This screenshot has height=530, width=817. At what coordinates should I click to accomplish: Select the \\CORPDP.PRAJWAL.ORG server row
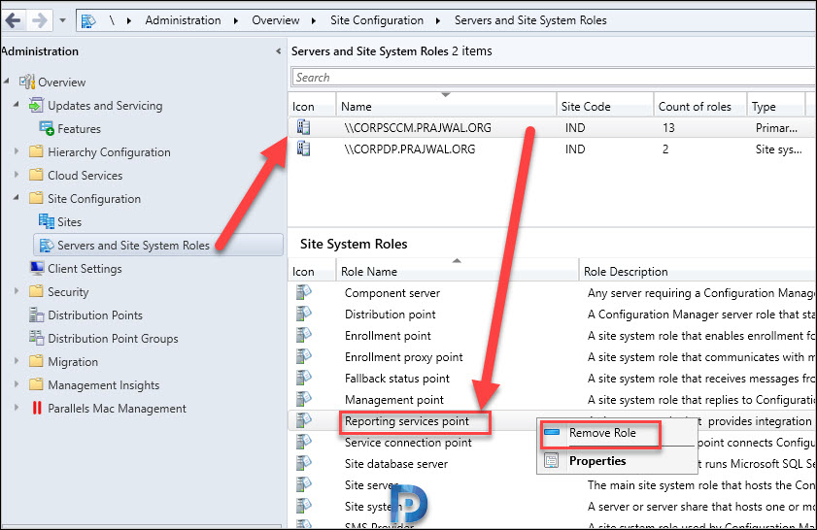552,149
